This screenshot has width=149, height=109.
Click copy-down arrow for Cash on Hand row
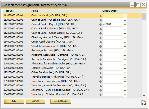click(x=101, y=16)
